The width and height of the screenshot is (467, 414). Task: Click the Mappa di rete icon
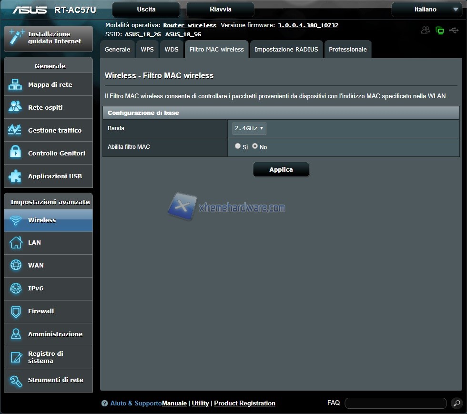15,85
